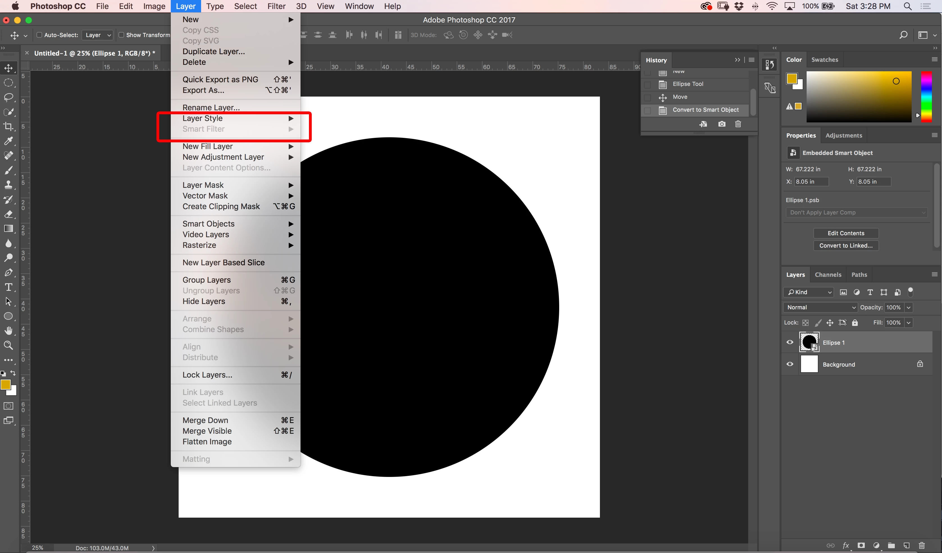This screenshot has width=942, height=553.
Task: Select the Type tool in toolbar
Action: [x=8, y=287]
